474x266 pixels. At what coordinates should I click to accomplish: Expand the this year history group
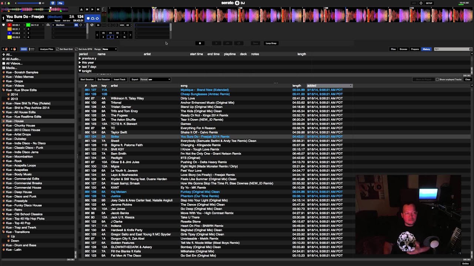pos(80,62)
